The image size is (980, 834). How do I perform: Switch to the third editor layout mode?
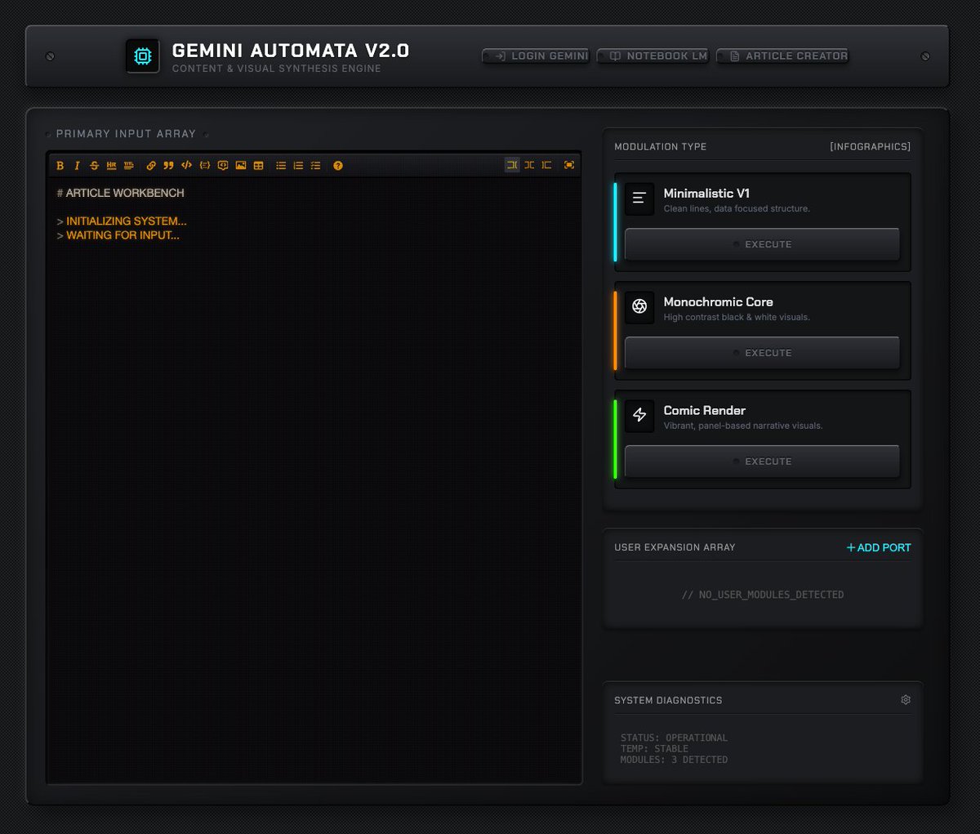546,165
